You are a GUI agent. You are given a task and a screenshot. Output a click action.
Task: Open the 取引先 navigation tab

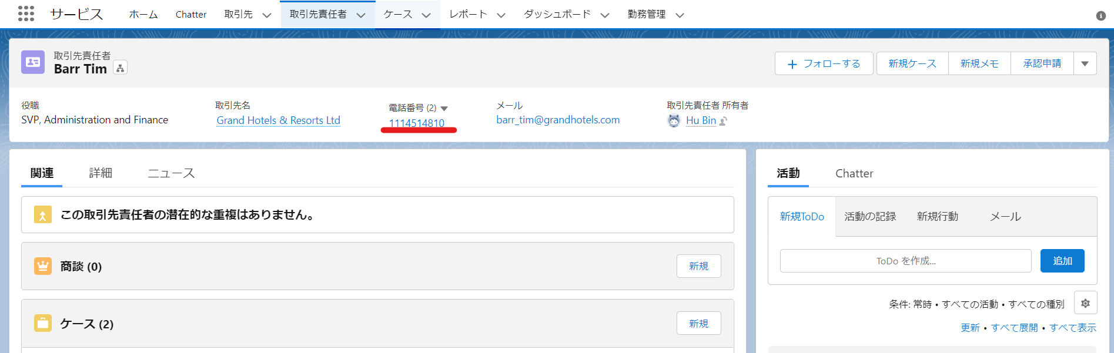click(x=238, y=15)
